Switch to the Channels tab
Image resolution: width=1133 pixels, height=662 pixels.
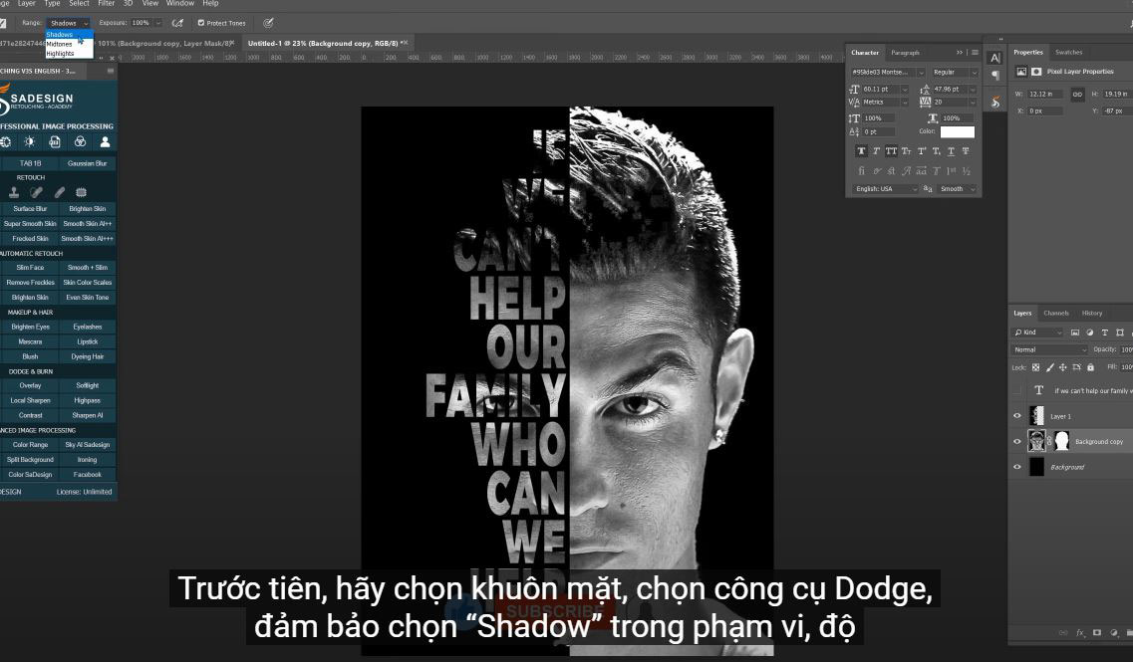1056,313
